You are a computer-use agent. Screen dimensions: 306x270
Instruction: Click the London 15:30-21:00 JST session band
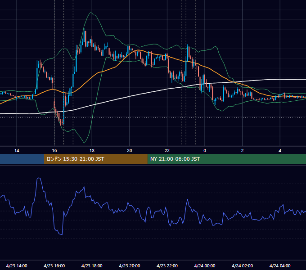[95, 159]
